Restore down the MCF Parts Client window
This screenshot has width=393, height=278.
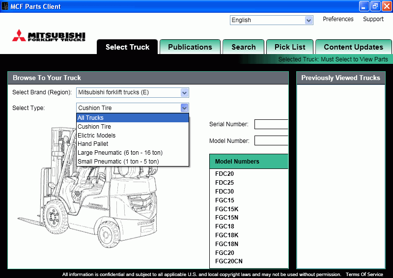tap(375, 6)
